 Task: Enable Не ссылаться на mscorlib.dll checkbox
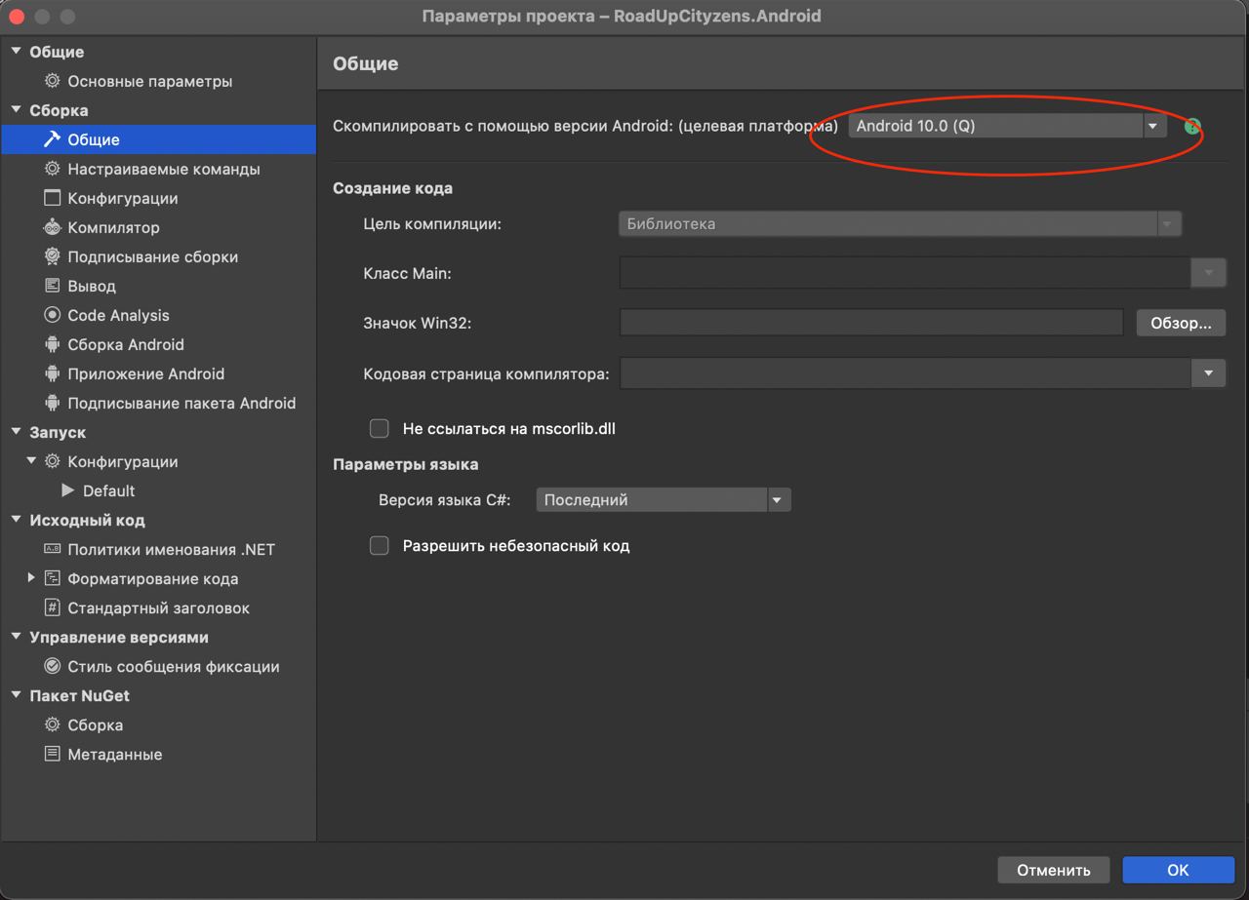(380, 428)
